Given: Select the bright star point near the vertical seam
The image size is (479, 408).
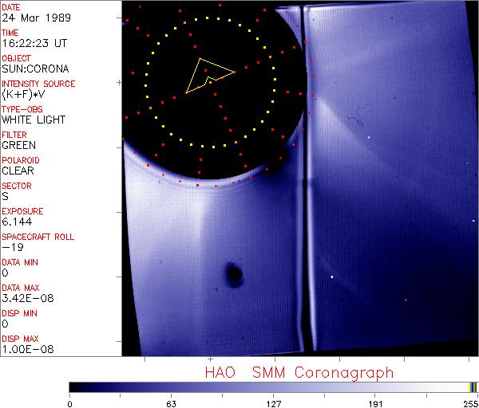Looking at the screenshot, I should (x=331, y=277).
